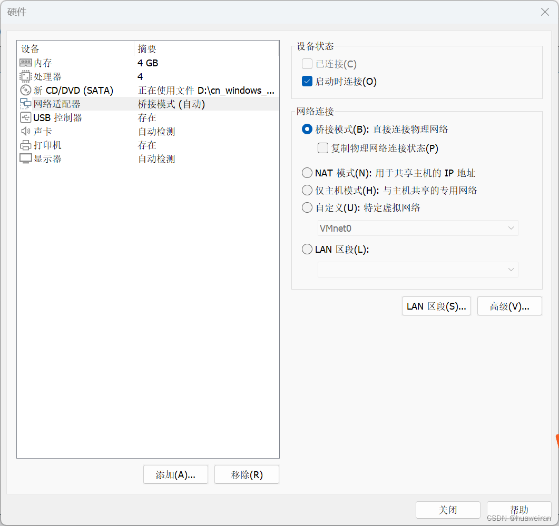The width and height of the screenshot is (559, 526).
Task: Select the 内存 row label
Action: pos(43,63)
